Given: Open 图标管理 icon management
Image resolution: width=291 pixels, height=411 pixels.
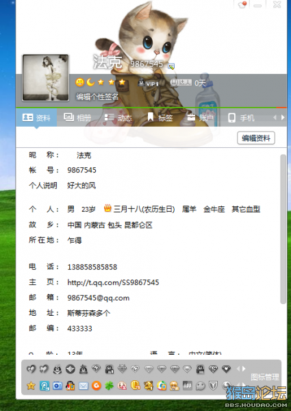Looking at the screenshot, I should [265, 377].
